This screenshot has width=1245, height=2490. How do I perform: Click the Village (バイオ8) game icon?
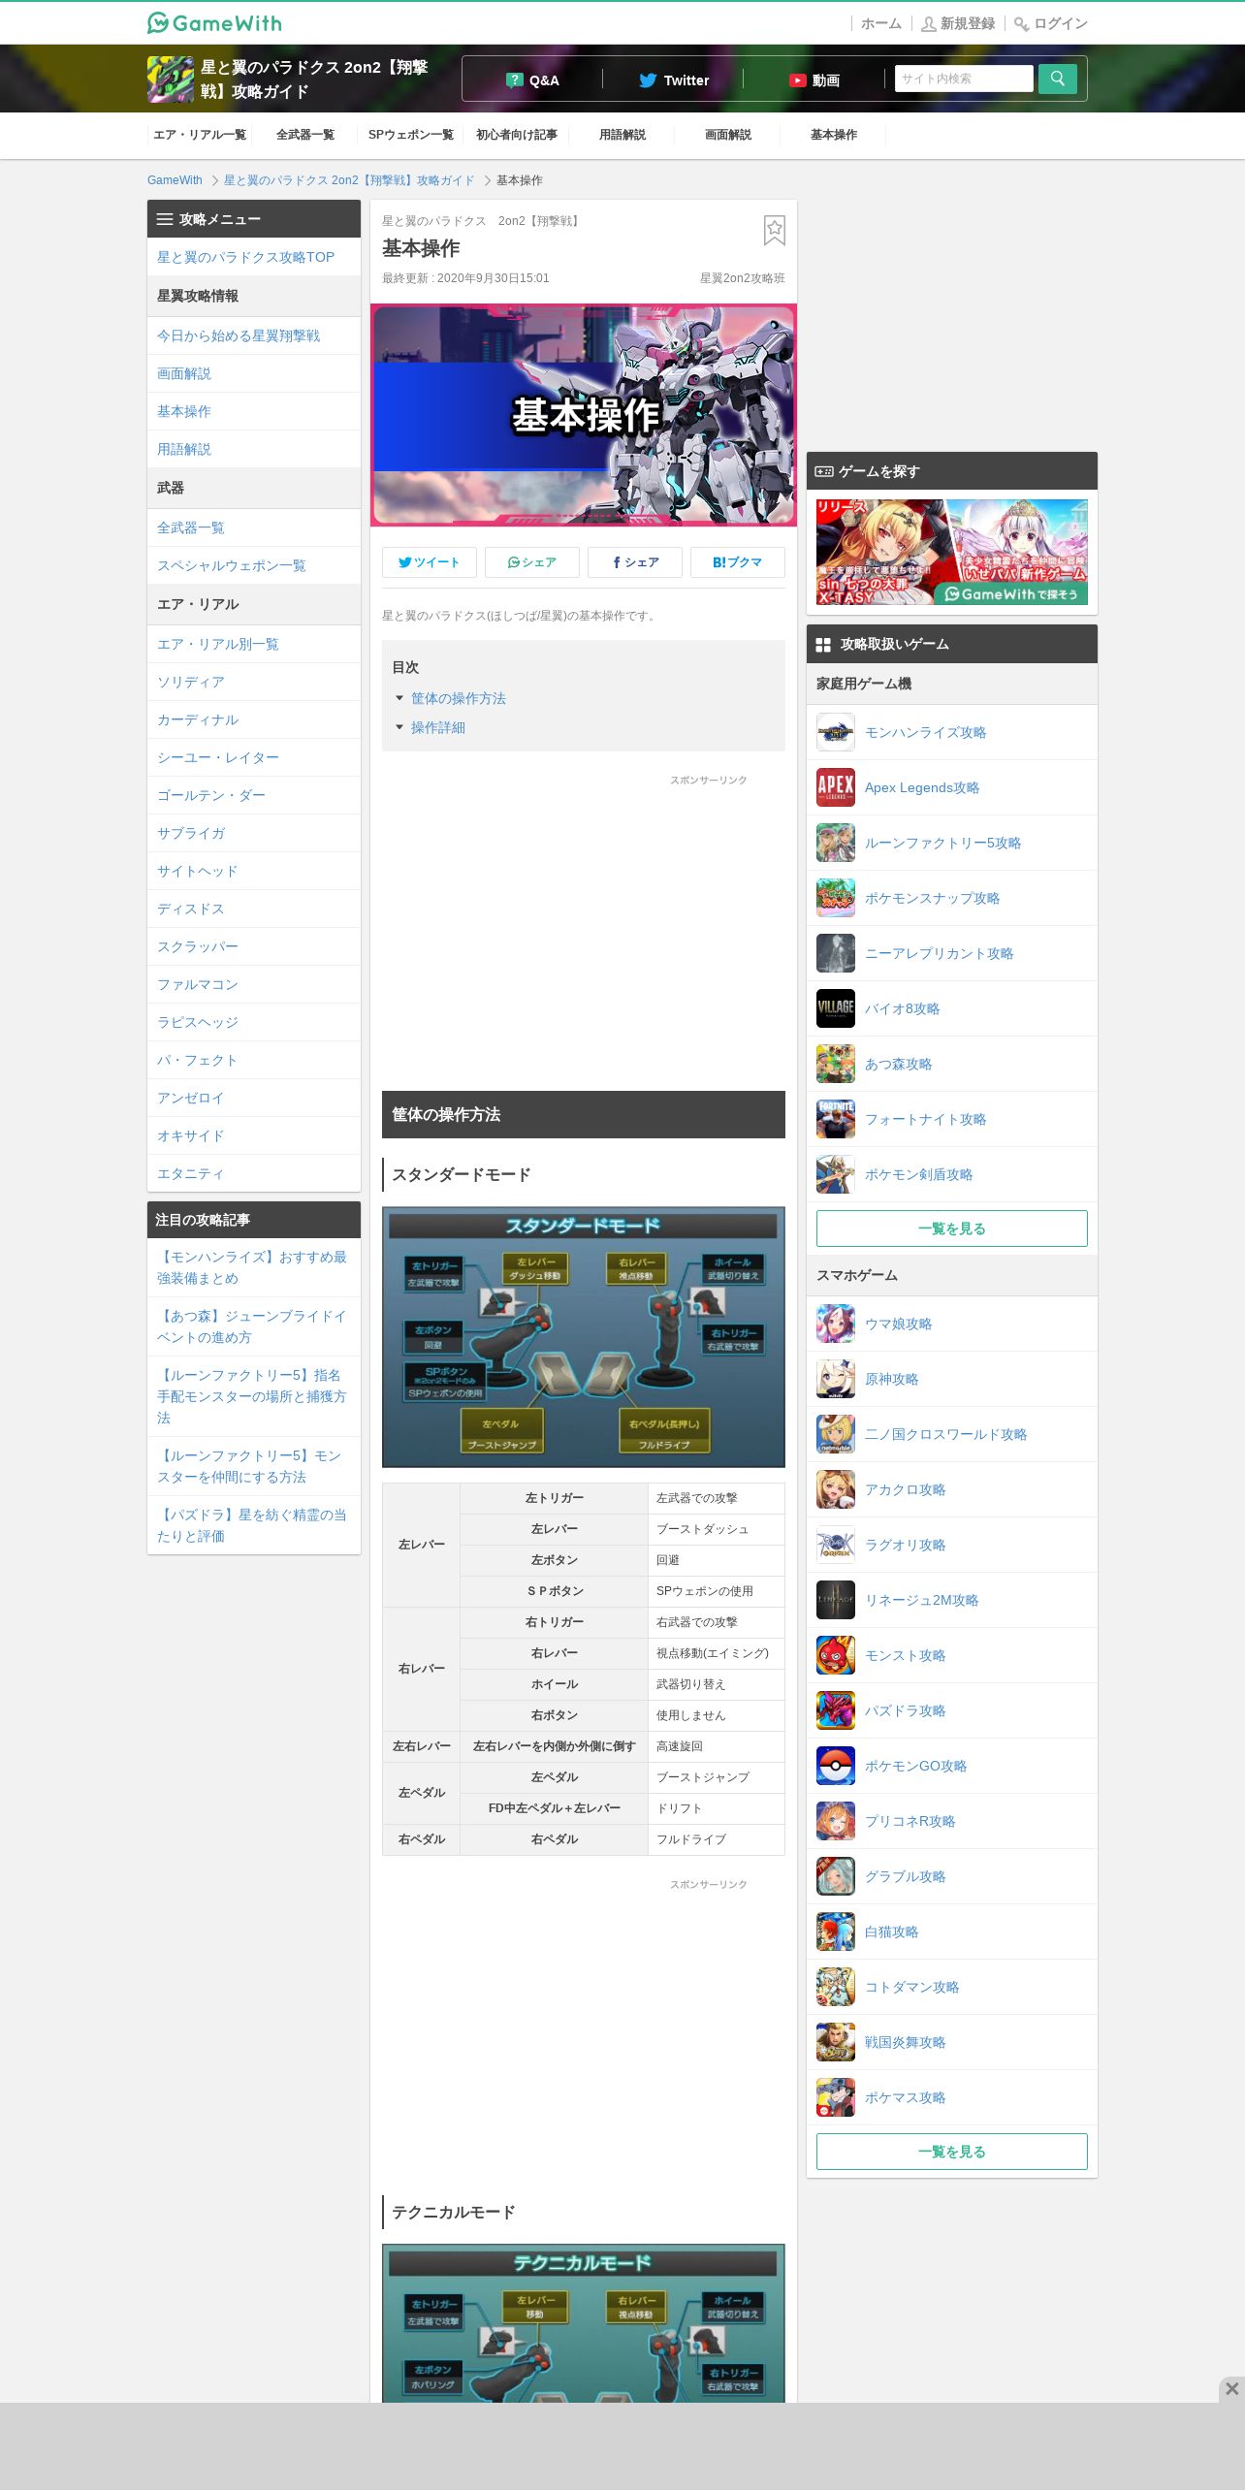(836, 1008)
